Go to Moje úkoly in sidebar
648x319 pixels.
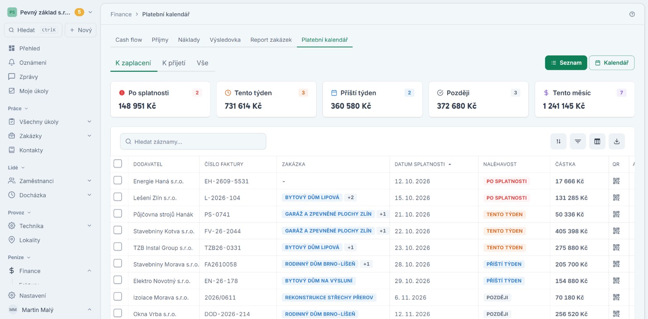pyautogui.click(x=50, y=91)
